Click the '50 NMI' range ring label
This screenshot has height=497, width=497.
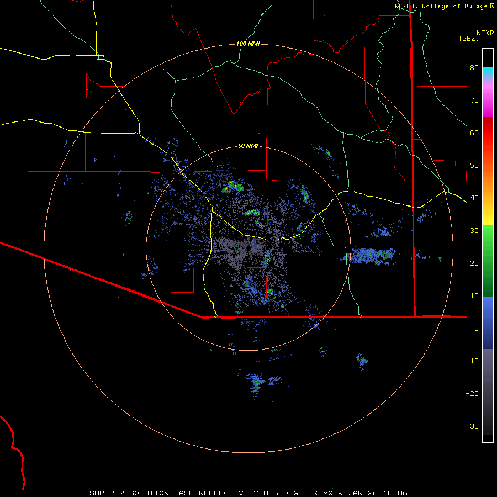click(x=248, y=146)
